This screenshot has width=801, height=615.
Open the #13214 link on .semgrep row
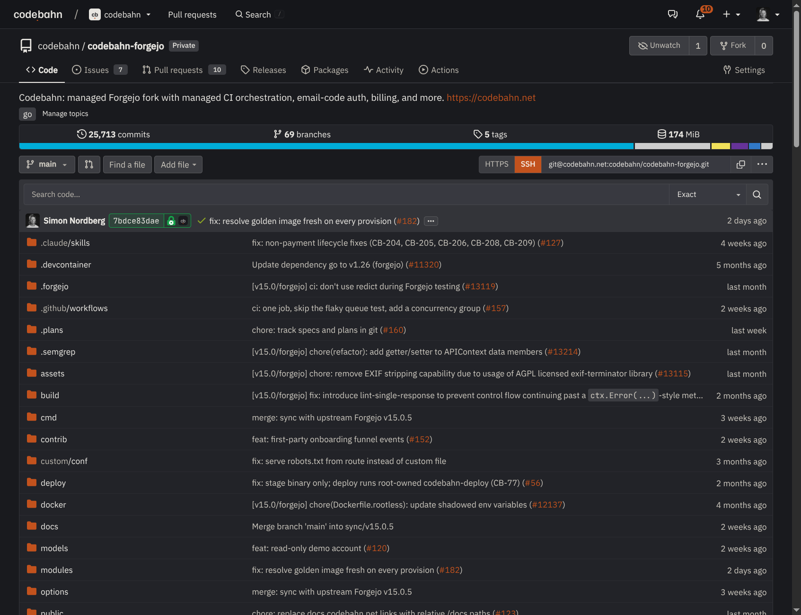click(x=563, y=352)
